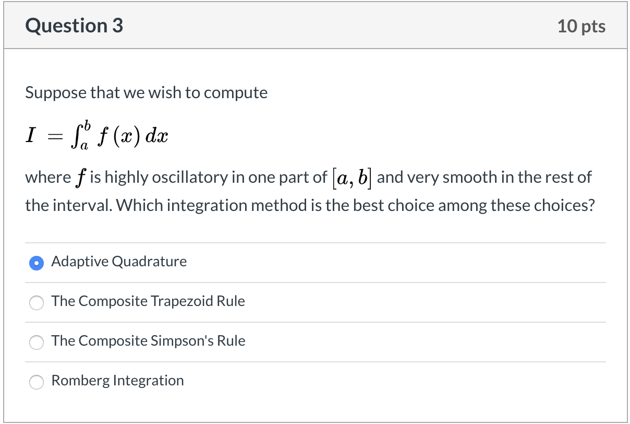The image size is (630, 424).
Task: Click the Adaptive Quadrature answer label
Action: click(118, 262)
